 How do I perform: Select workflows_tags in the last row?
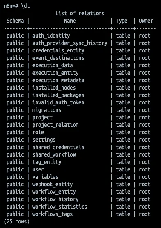click(x=53, y=214)
